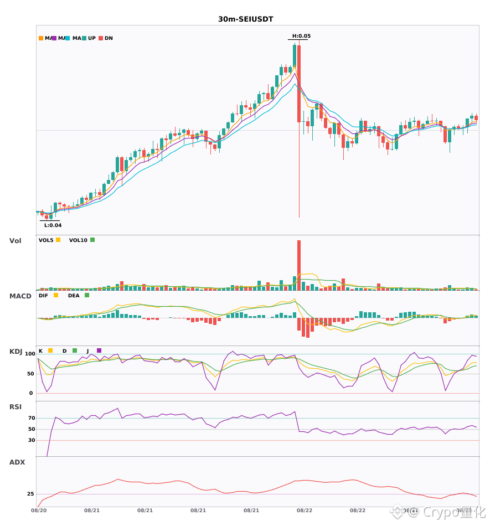Click the KDJ panel label
Screen dimensions: 490x526
click(16, 352)
